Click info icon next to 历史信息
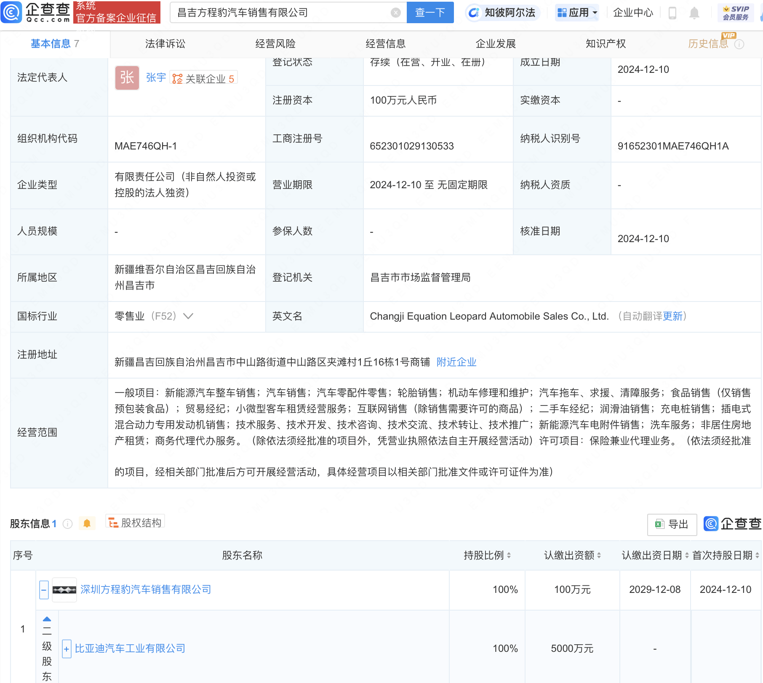The image size is (763, 683). [739, 44]
